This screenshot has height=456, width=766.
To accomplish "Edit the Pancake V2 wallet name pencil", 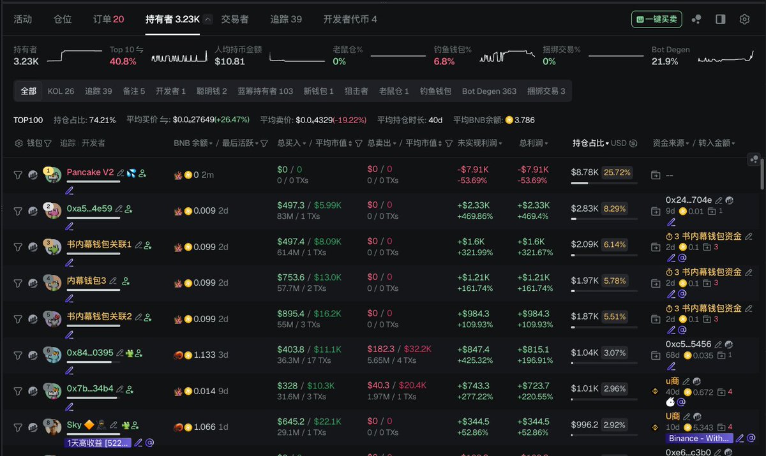I will [120, 173].
